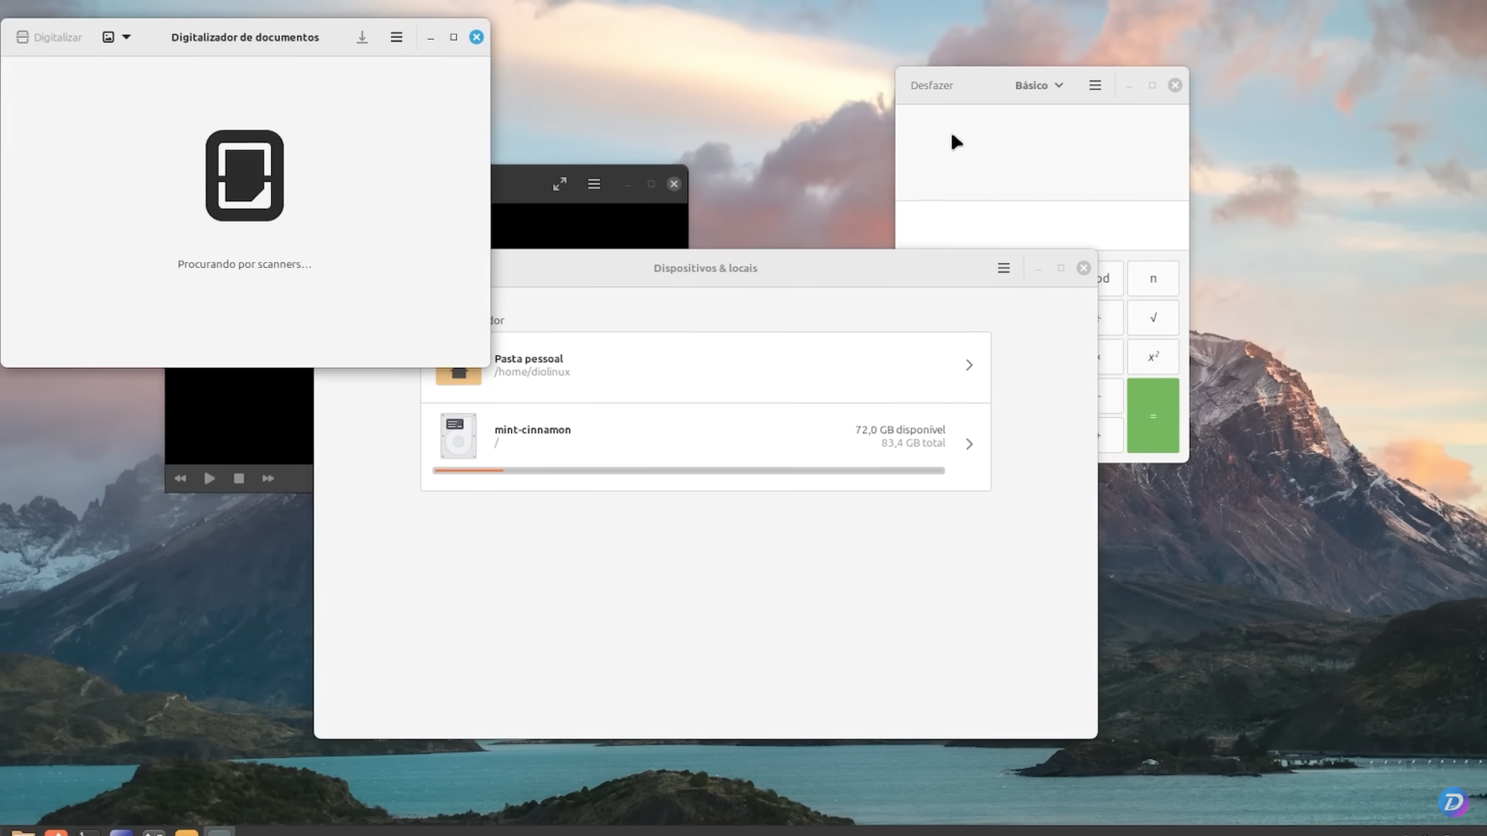Click the image source icon in scanner toolbar
Viewport: 1487px width, 836px height.
[x=106, y=37]
